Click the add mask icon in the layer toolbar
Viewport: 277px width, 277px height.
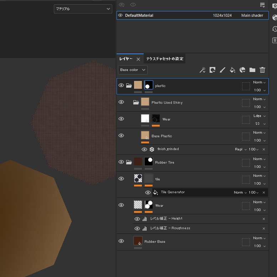click(212, 70)
